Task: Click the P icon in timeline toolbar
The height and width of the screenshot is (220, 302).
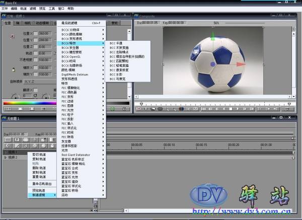Action: (x=17, y=139)
